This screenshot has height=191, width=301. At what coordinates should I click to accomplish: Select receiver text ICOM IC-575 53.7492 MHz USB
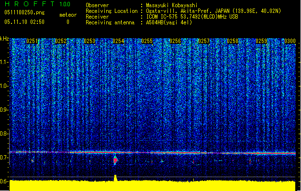[192, 17]
